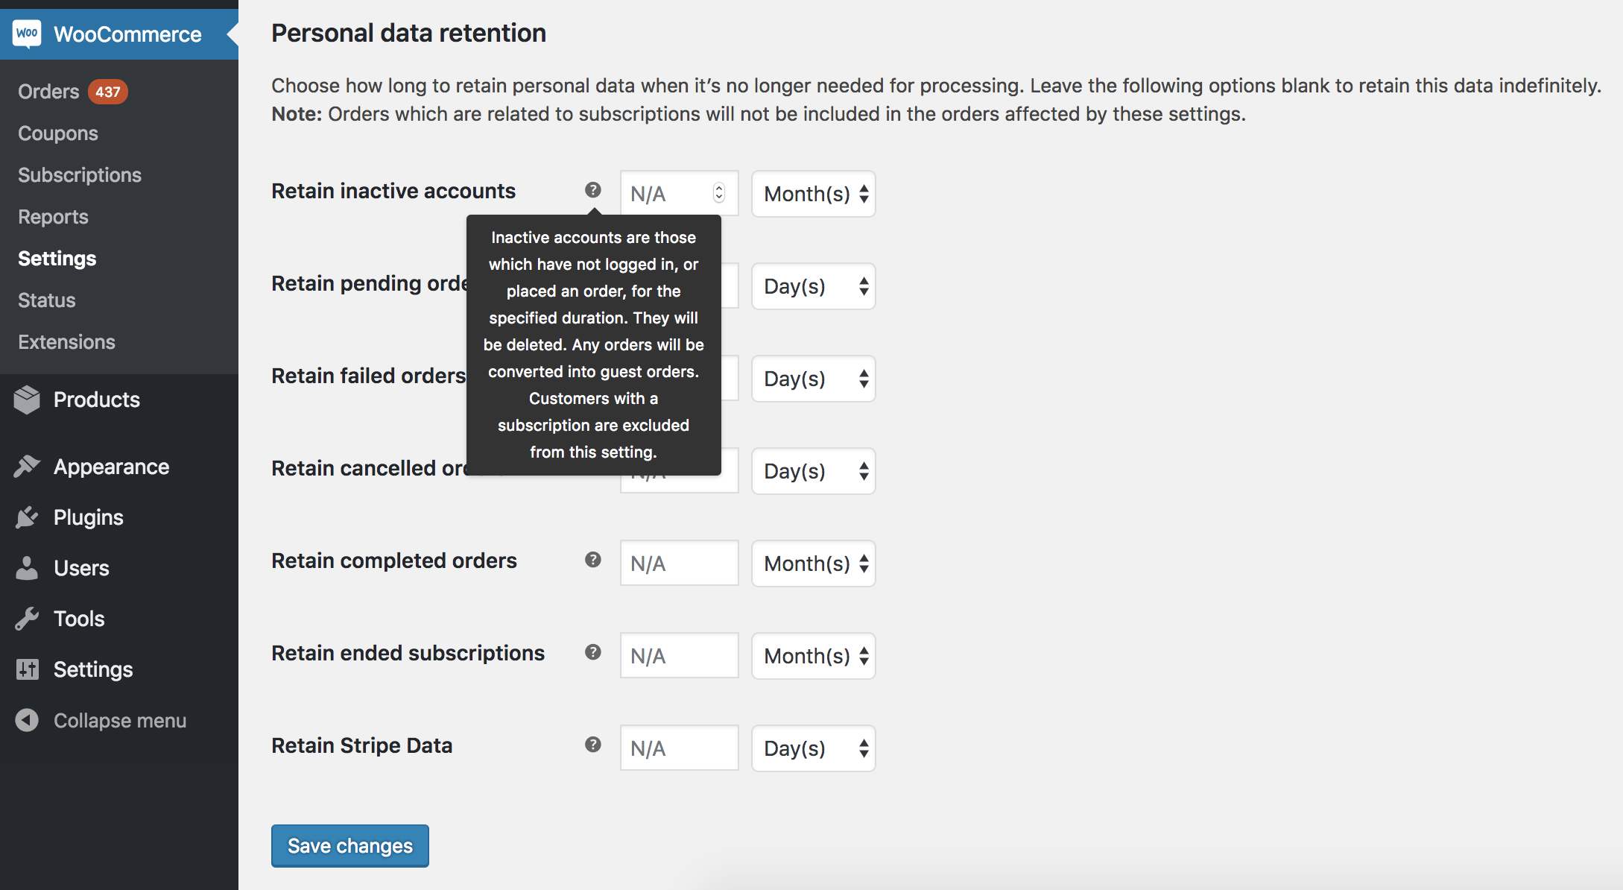The image size is (1623, 890).
Task: Click Collapse menu link
Action: click(x=119, y=720)
